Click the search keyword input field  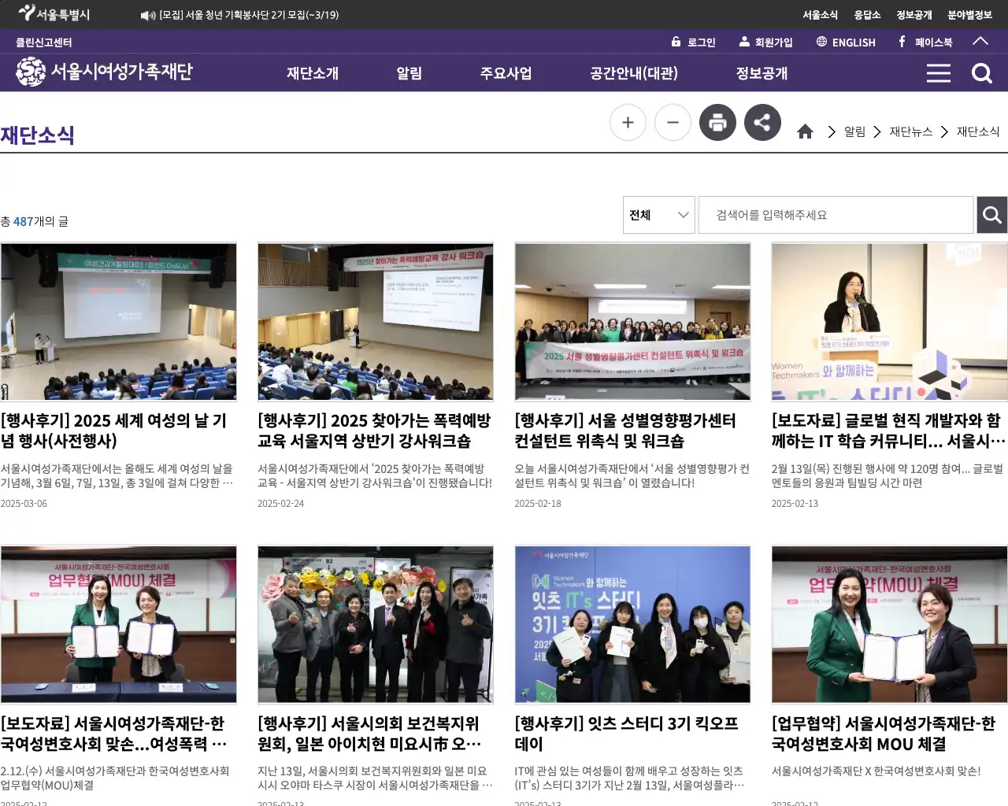(x=836, y=215)
